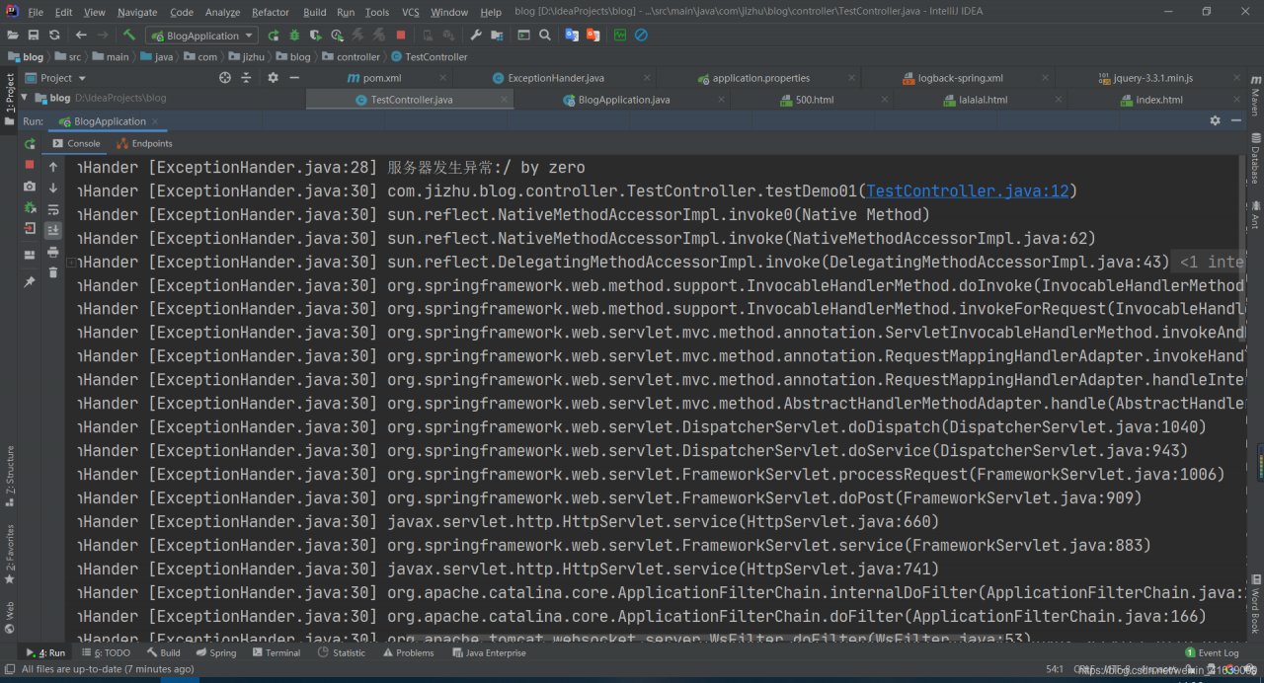Collapse the blog project tree node
The image size is (1264, 683).
pos(25,98)
